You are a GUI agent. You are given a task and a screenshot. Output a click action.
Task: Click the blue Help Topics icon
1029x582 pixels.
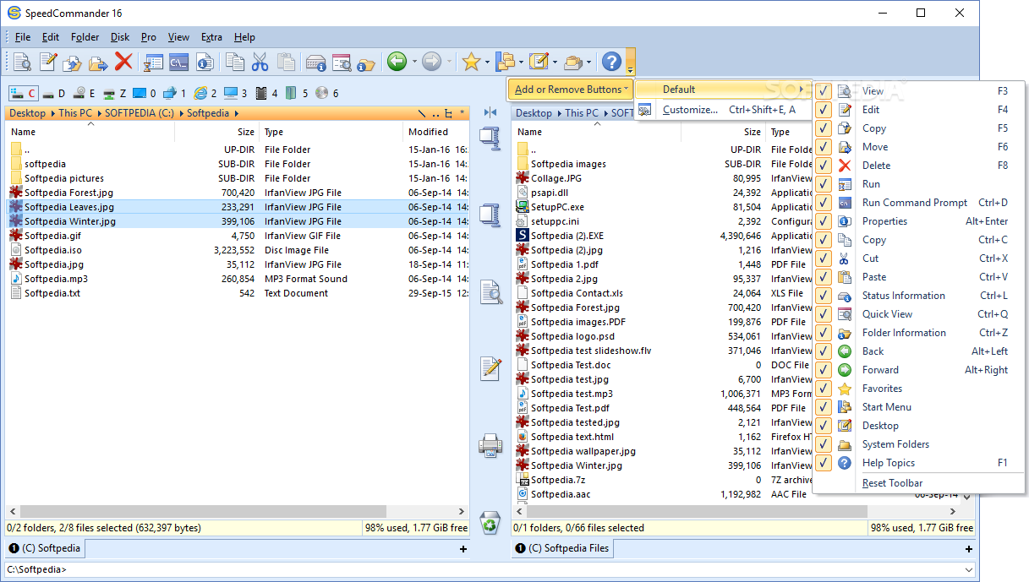611,62
